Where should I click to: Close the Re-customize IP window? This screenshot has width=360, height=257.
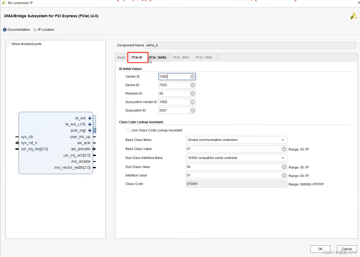tap(359, 3)
